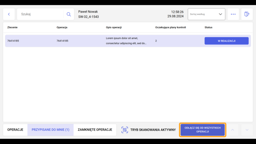256x144 pixels.
Task: Click the Status column header
Action: point(208,28)
